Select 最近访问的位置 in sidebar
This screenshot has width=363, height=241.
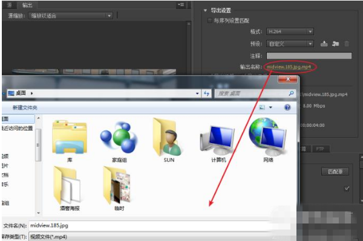(x=18, y=129)
